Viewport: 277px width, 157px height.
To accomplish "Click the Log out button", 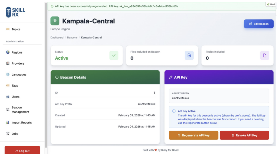I will pyautogui.click(x=22, y=151).
